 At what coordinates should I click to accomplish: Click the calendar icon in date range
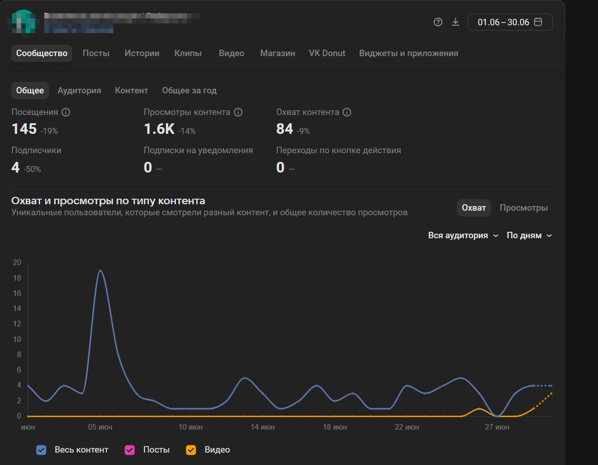(538, 22)
